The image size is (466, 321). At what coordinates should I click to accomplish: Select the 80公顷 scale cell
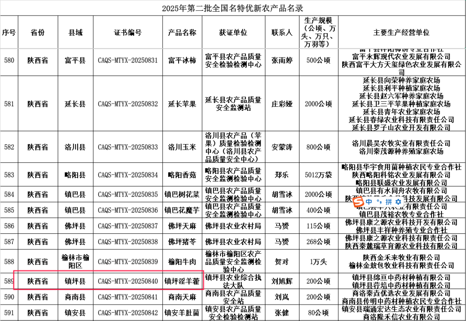tap(318, 313)
